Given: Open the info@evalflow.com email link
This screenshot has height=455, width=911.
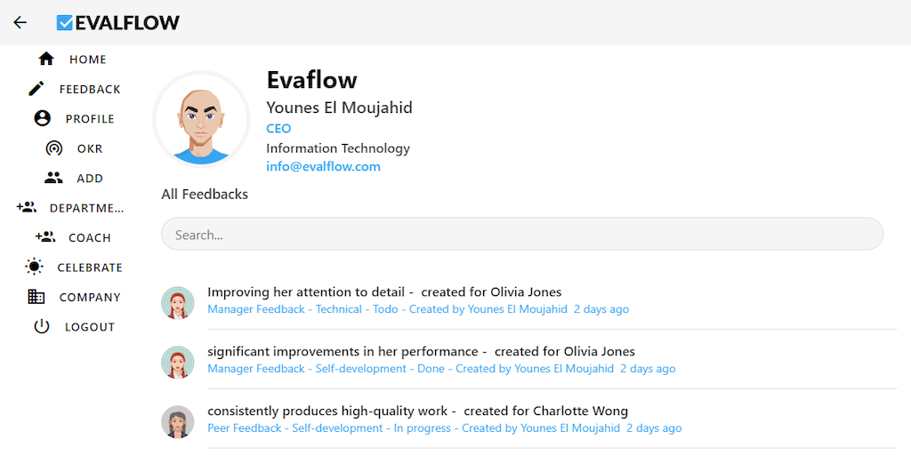Looking at the screenshot, I should [x=323, y=166].
